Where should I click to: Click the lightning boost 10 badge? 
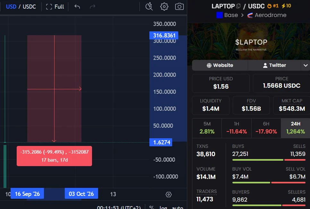(x=286, y=6)
